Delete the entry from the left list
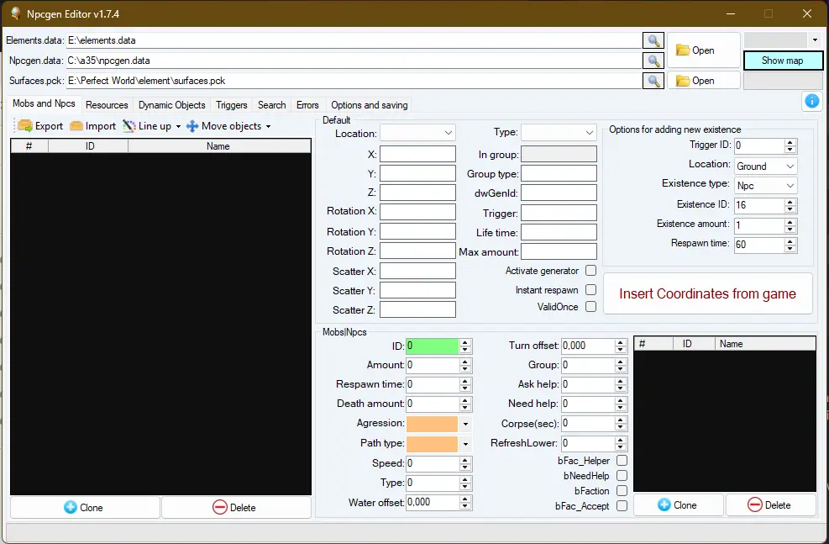The width and height of the screenshot is (829, 544). tap(236, 508)
